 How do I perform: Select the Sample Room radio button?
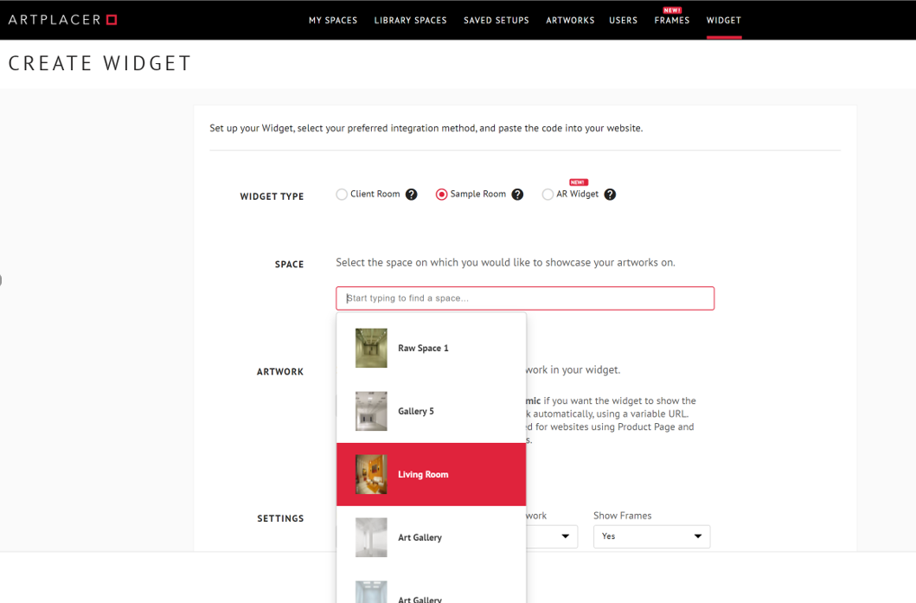click(x=442, y=195)
